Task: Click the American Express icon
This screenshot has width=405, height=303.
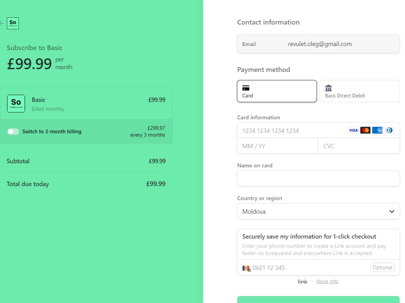Action: (377, 130)
